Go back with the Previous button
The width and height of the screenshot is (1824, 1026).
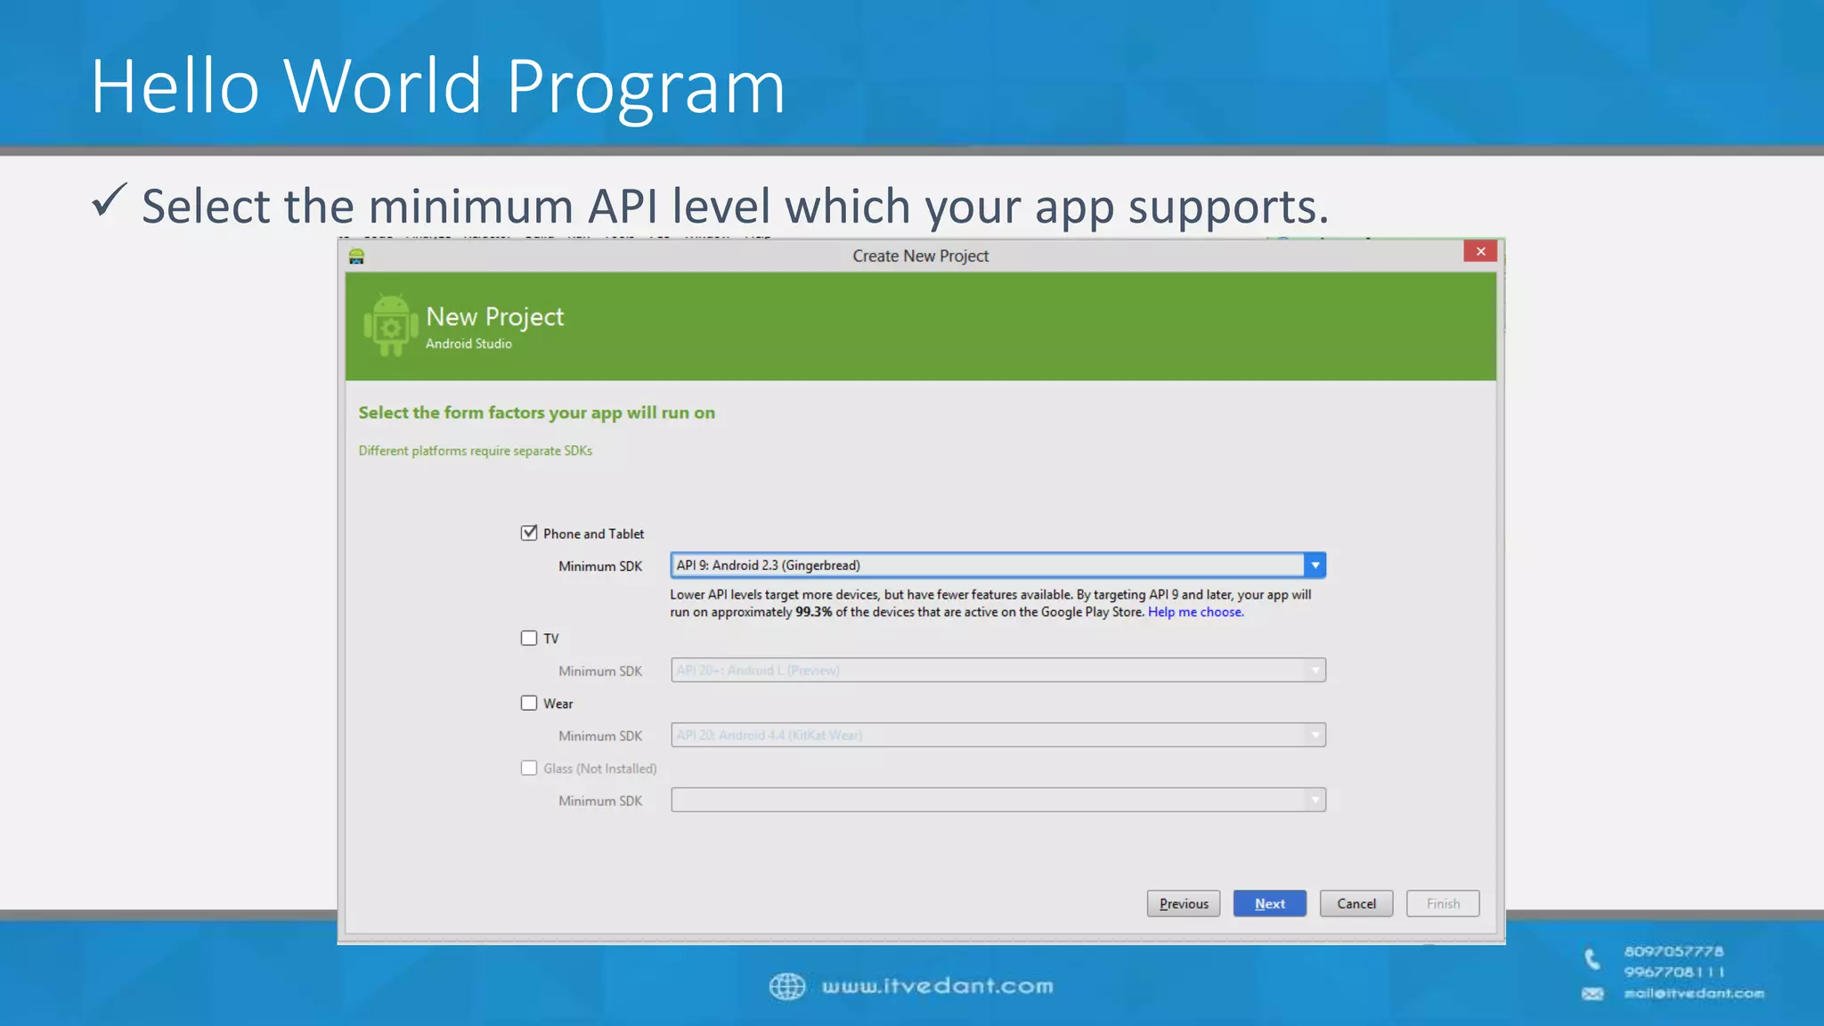pos(1184,903)
